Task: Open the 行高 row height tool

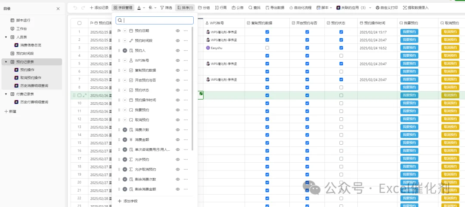Action: click(221, 8)
